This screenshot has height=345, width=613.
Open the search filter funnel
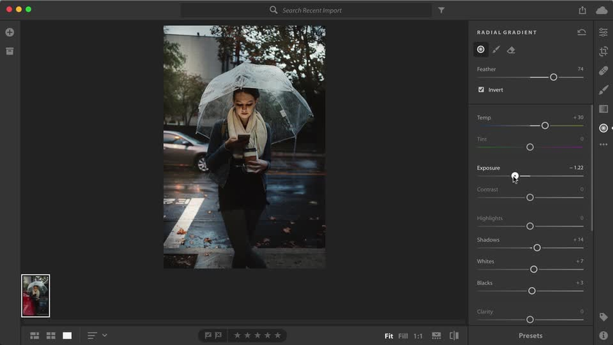coord(441,10)
